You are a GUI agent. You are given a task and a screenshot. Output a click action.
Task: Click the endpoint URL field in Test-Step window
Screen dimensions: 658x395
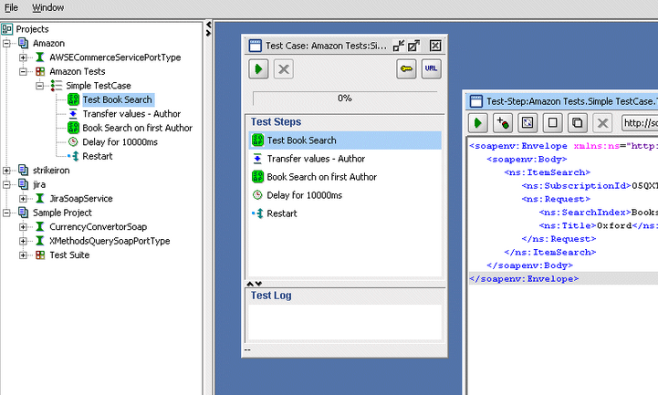(640, 123)
